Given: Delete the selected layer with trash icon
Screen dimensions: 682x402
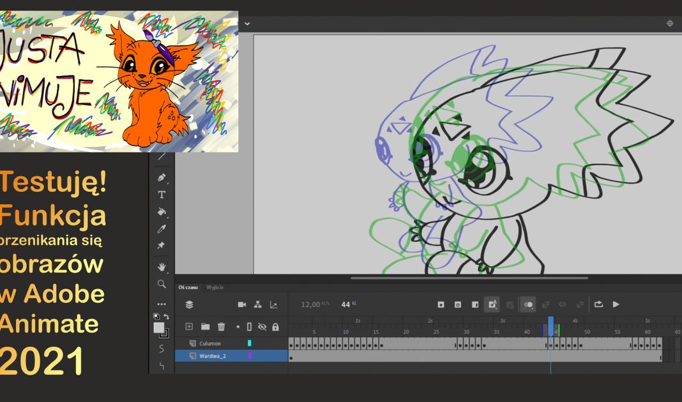Looking at the screenshot, I should coord(222,326).
